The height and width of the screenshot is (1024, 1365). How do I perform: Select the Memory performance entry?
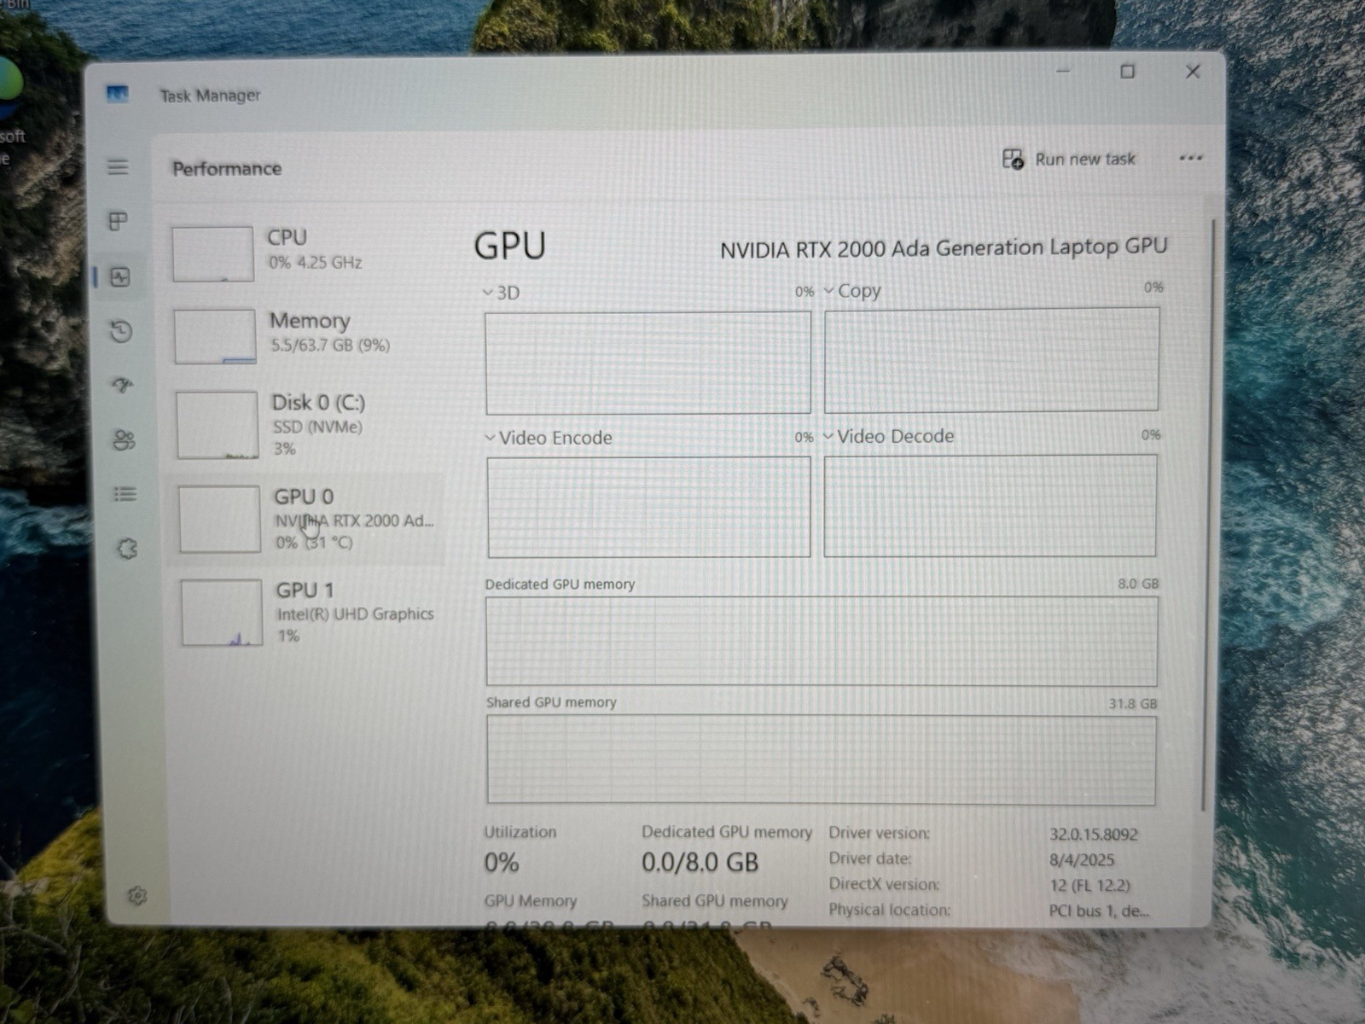[x=305, y=335]
